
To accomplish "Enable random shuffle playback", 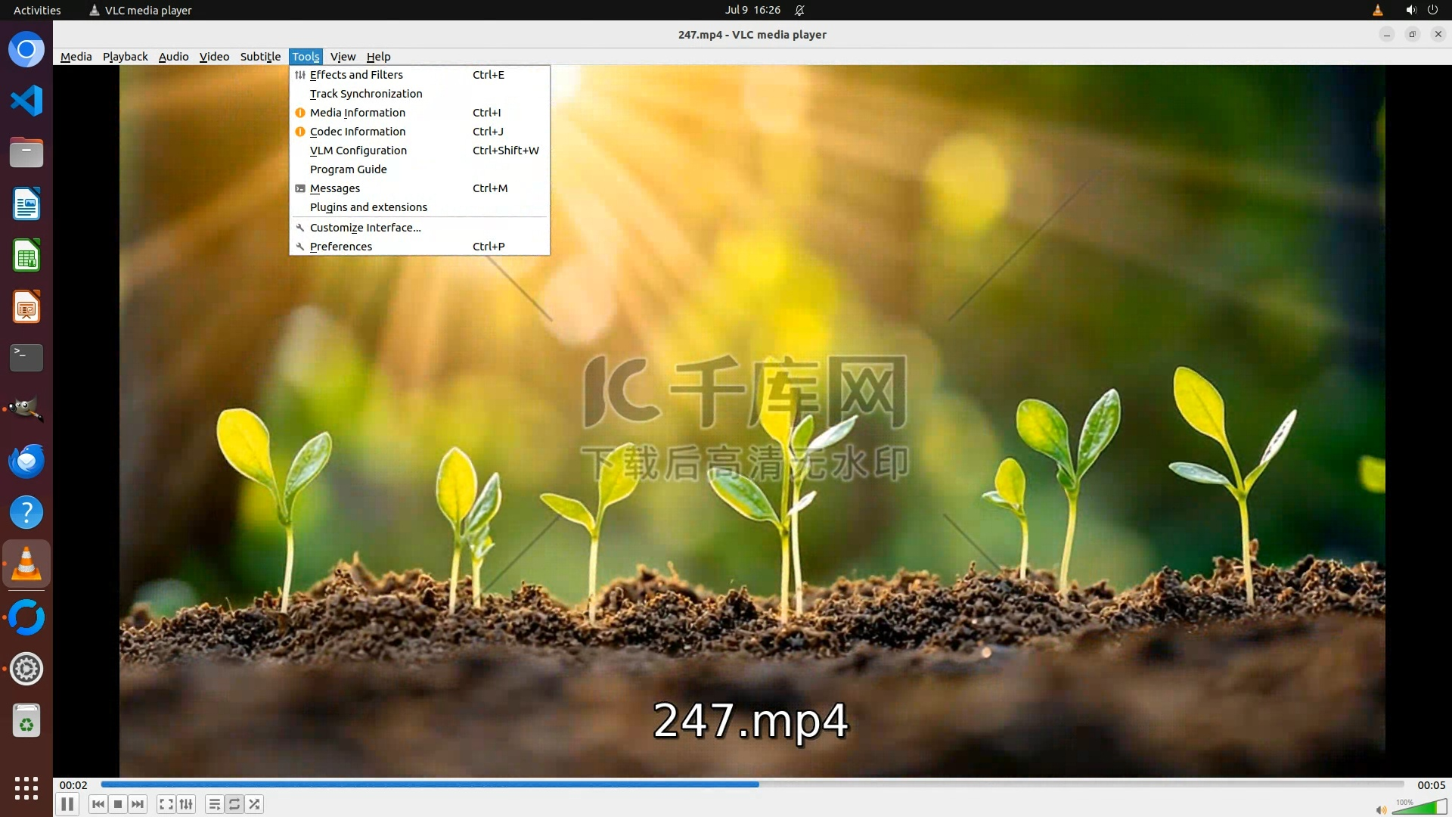I will coord(255,804).
